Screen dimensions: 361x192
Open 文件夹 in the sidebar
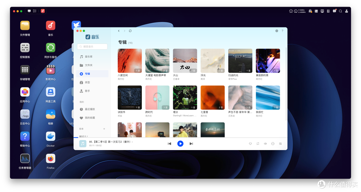92,65
